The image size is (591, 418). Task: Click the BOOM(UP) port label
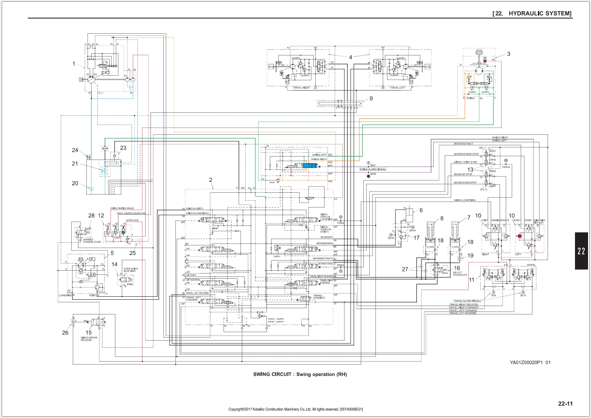[x=327, y=237]
